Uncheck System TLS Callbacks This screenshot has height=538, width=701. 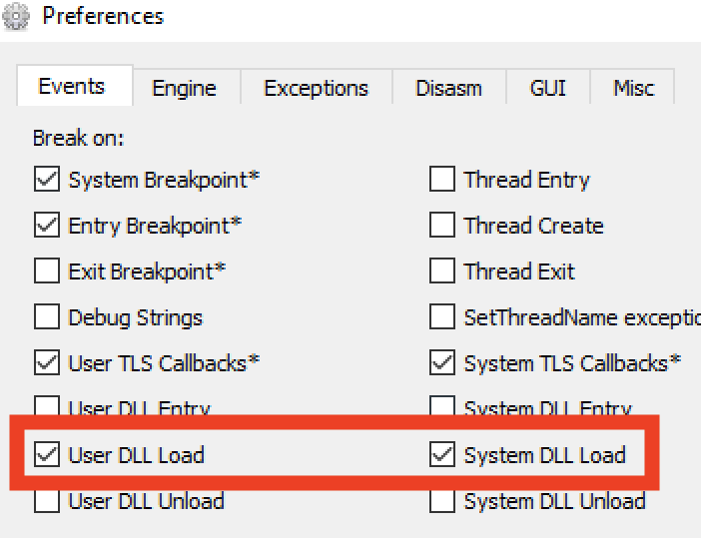442,363
